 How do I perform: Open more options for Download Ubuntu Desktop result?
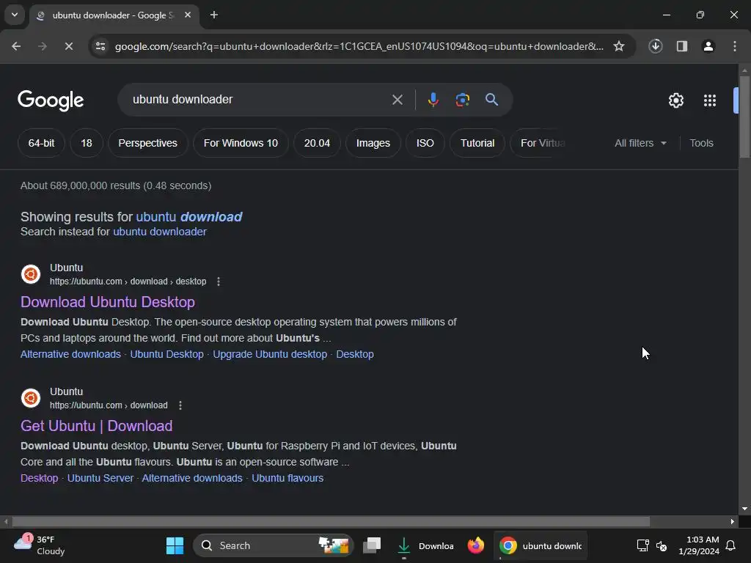(219, 281)
